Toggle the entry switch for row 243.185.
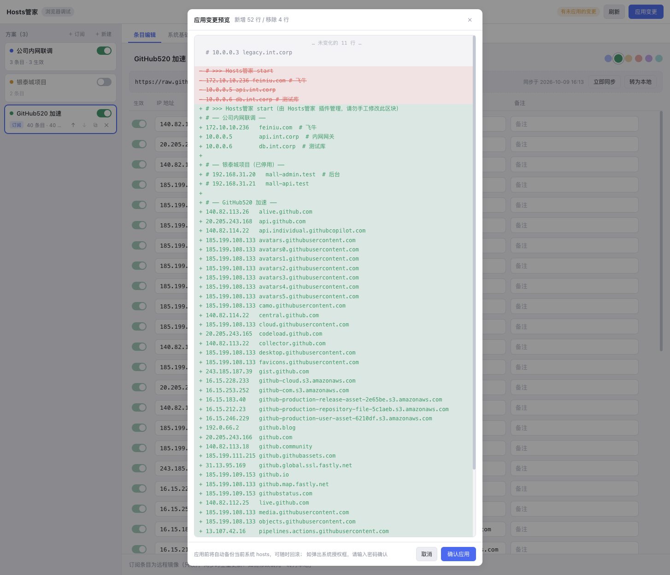670x575 pixels. 139,468
